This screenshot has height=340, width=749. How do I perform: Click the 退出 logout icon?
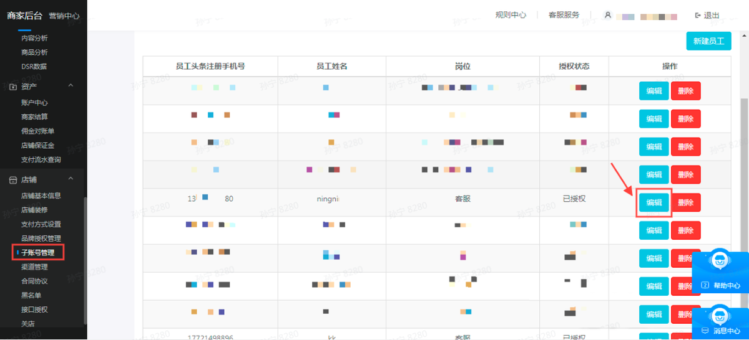698,16
